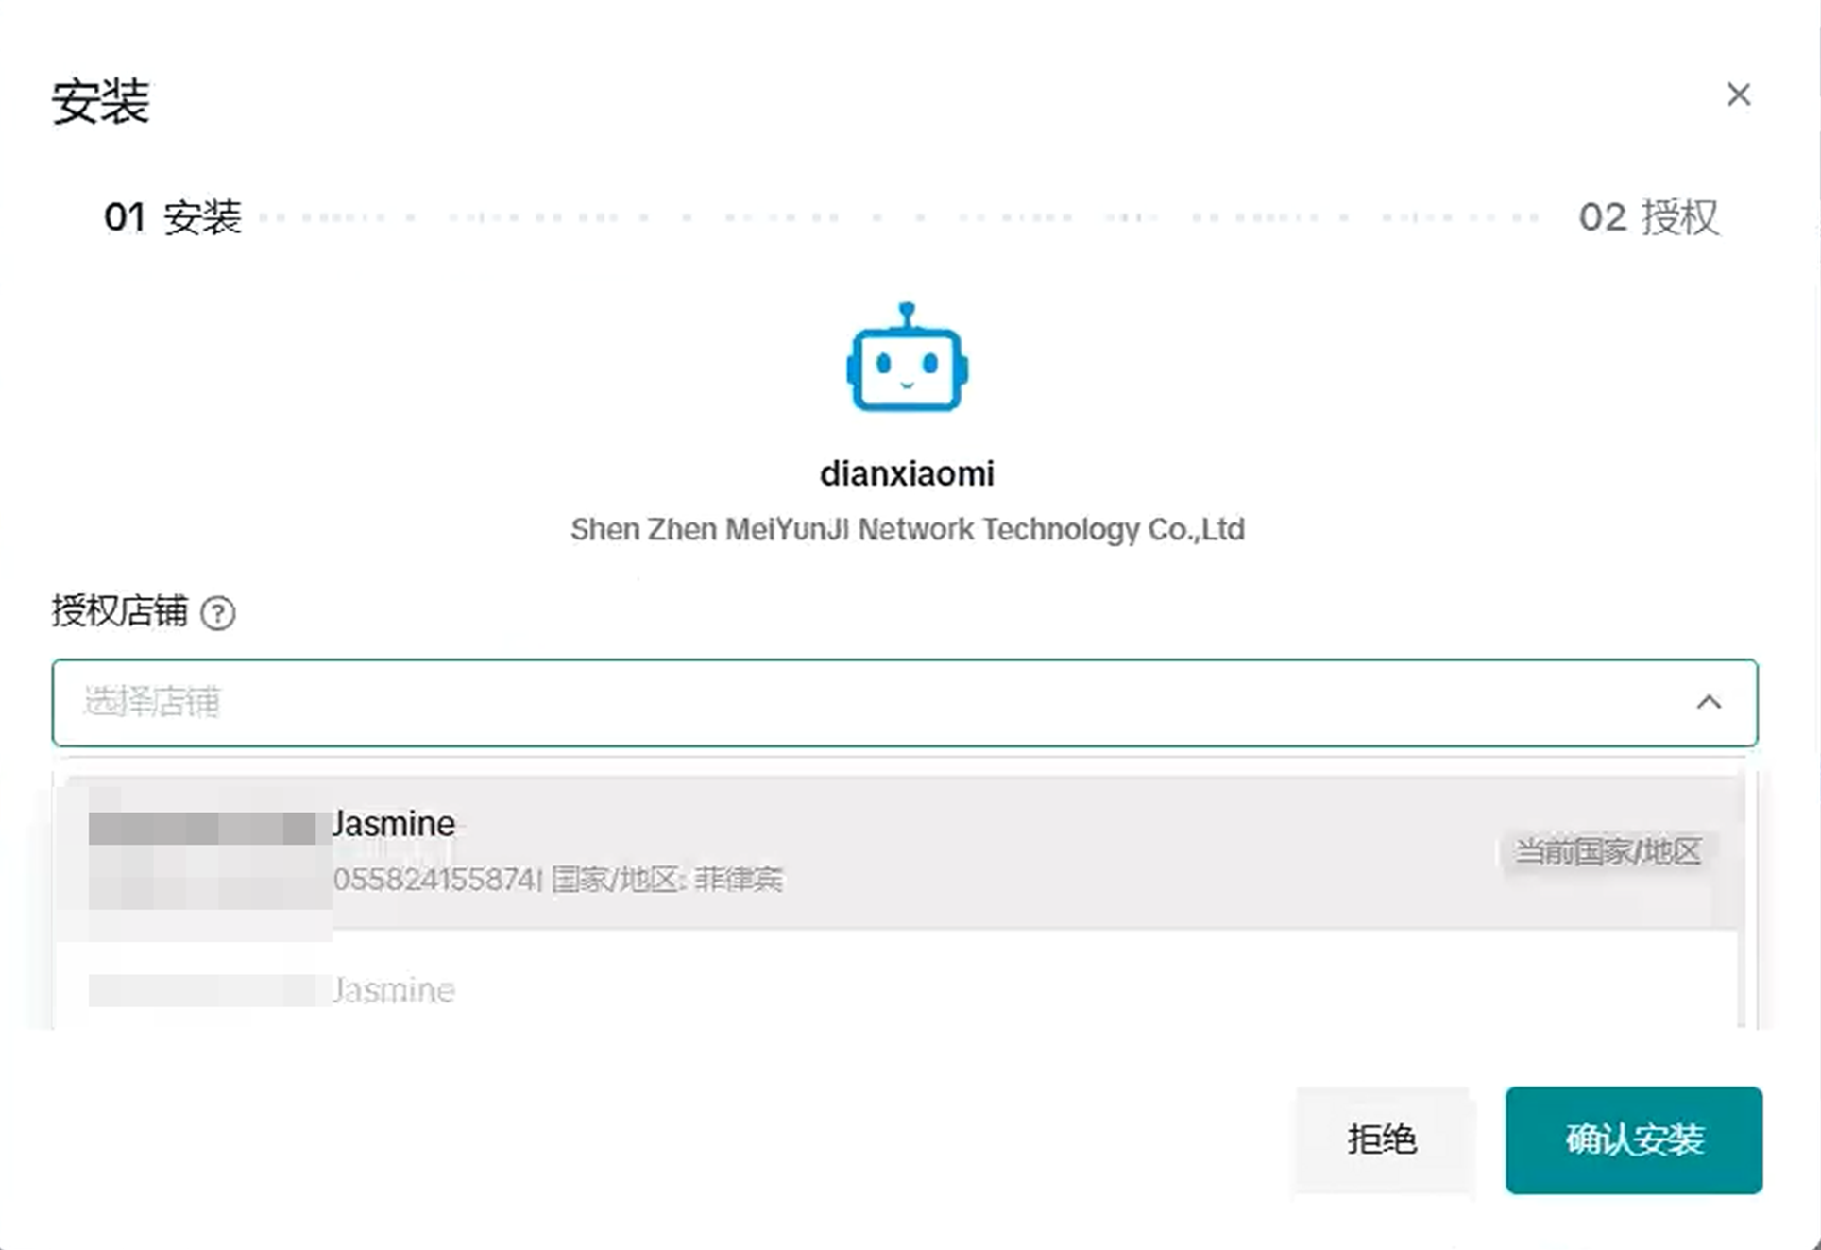This screenshot has width=1821, height=1250.
Task: Click the dianxiaomi robot logo
Action: [907, 358]
